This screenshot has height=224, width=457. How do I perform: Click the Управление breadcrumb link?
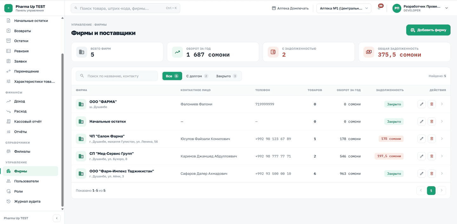tap(81, 24)
